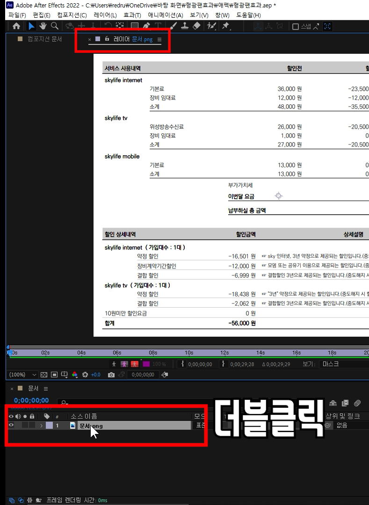Open the 도움말(H) menu

click(249, 15)
